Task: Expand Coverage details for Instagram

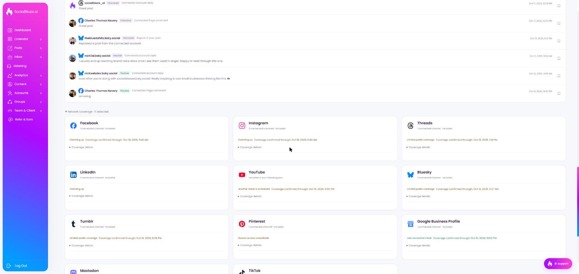Action: (250, 147)
